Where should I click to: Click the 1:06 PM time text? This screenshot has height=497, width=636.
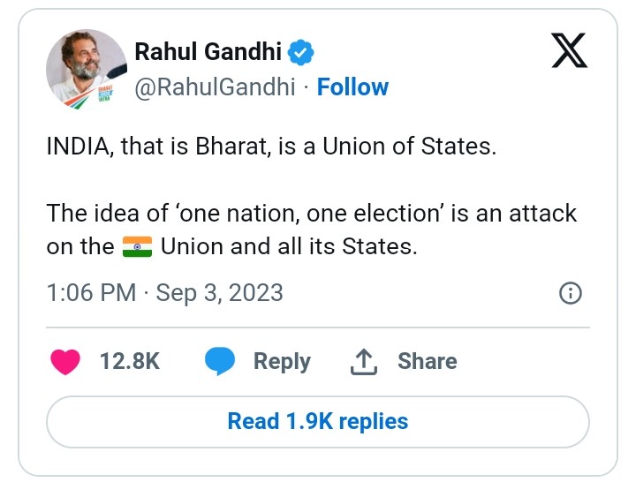coord(91,292)
